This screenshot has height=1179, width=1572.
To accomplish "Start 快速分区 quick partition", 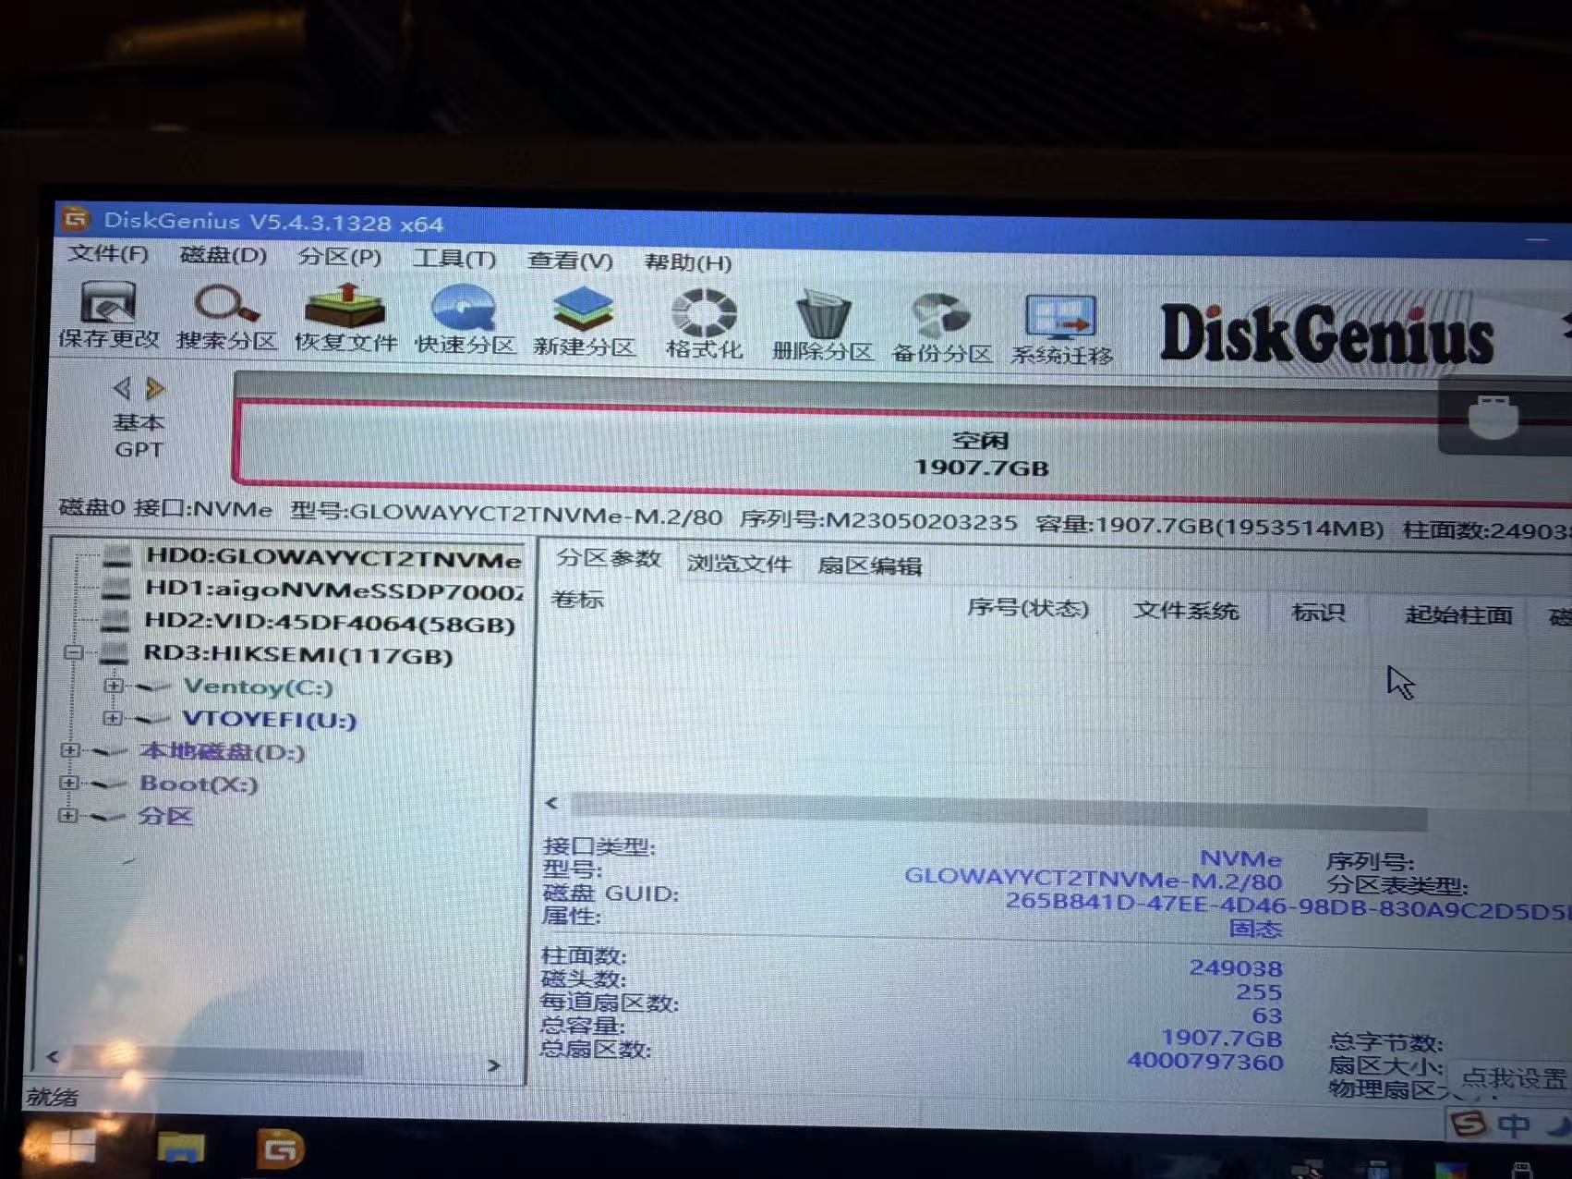I will (465, 321).
